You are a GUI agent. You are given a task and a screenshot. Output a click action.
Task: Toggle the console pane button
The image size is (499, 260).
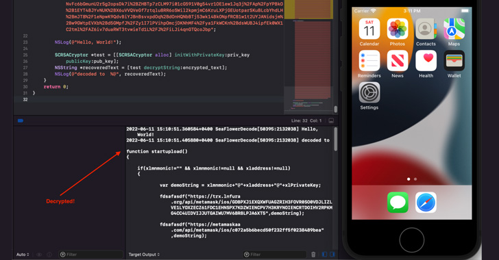332,255
